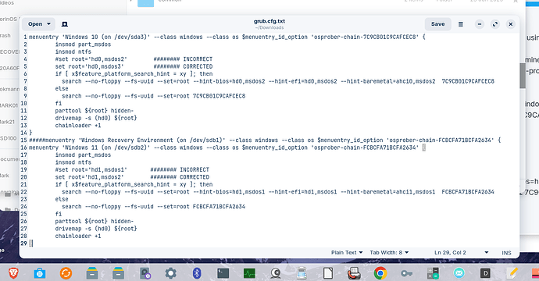This screenshot has width=539, height=281.
Task: Place the cursor on line 13 chainloader +1
Action: click(x=78, y=126)
